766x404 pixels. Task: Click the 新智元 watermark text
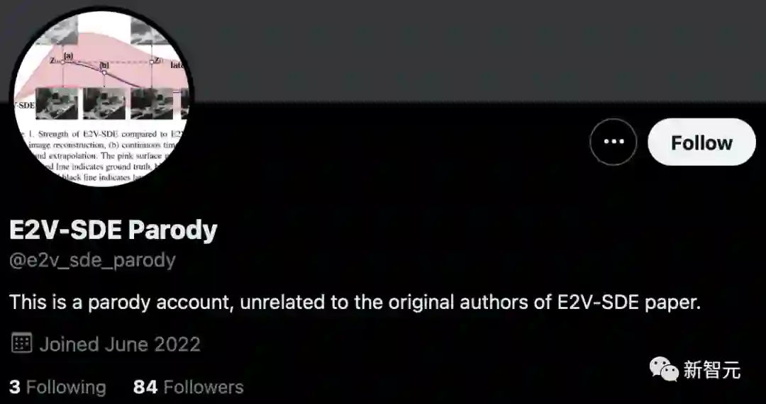click(712, 369)
